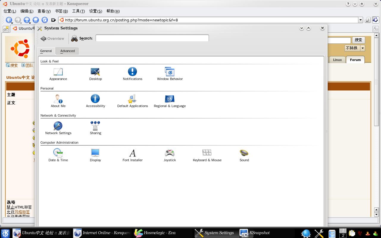The height and width of the screenshot is (238, 381).
Task: Click Konqueror's Back navigation button
Action: pos(9,20)
